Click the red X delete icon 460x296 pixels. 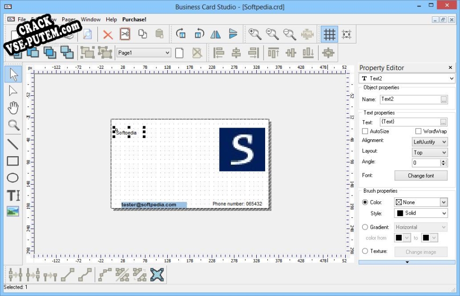pyautogui.click(x=108, y=35)
